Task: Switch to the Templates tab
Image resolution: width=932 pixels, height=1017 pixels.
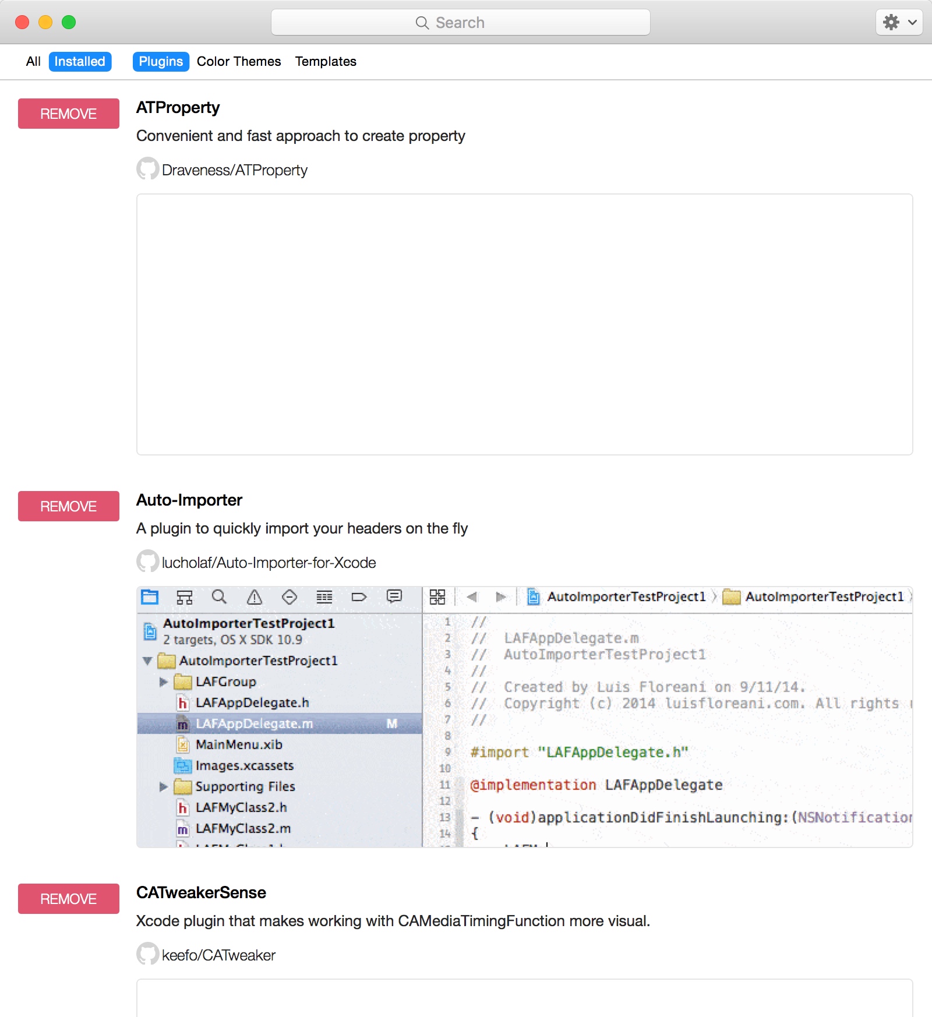Action: point(326,61)
